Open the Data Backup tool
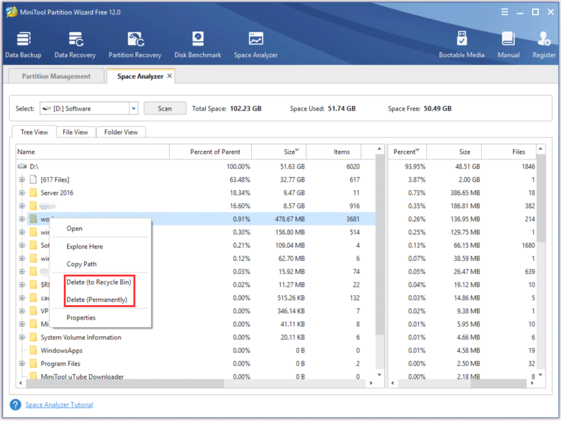Screen dimensions: 561x421 pos(23,45)
